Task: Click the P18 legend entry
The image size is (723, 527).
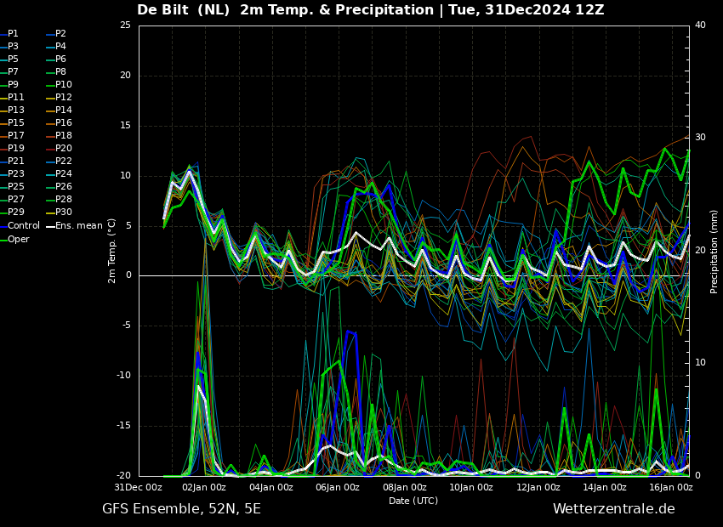Action: 59,135
